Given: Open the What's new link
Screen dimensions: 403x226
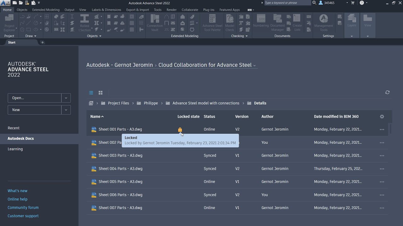Looking at the screenshot, I should click(x=18, y=191).
